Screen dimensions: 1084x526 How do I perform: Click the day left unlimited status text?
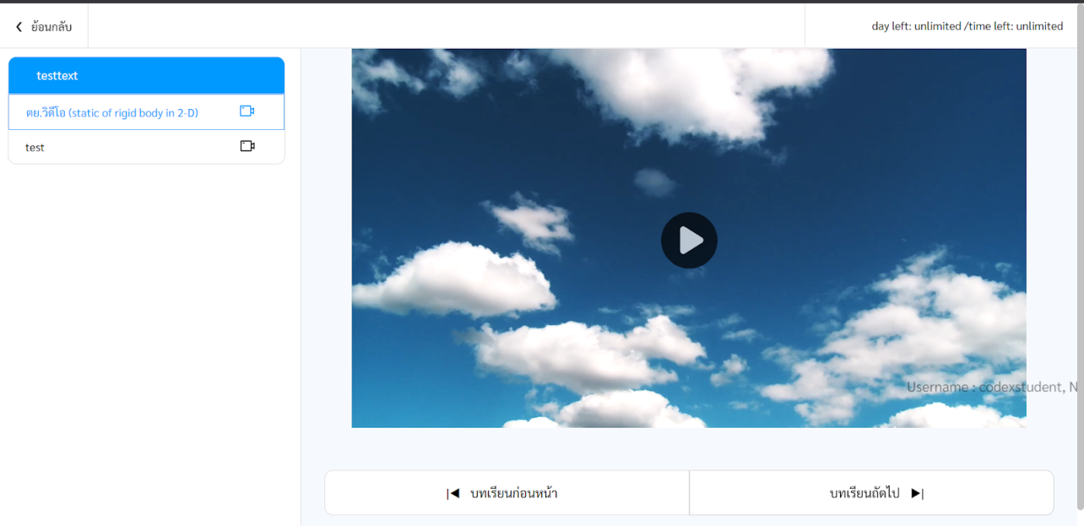click(916, 26)
